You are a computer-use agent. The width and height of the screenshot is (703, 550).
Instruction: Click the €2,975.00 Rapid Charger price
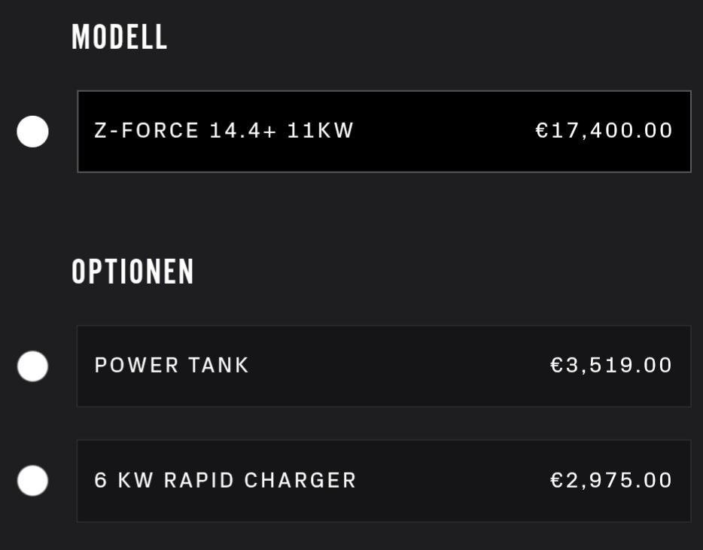pyautogui.click(x=611, y=481)
